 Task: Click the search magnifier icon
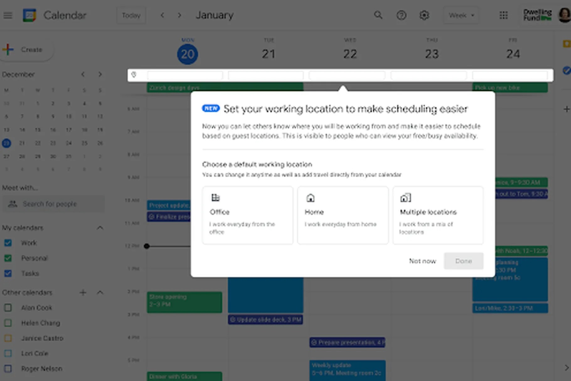378,15
